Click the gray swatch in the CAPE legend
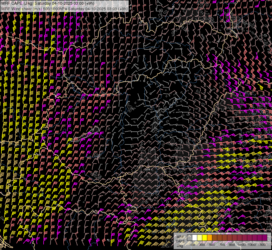Viewport: 272px width, 250px height. (x=189, y=238)
